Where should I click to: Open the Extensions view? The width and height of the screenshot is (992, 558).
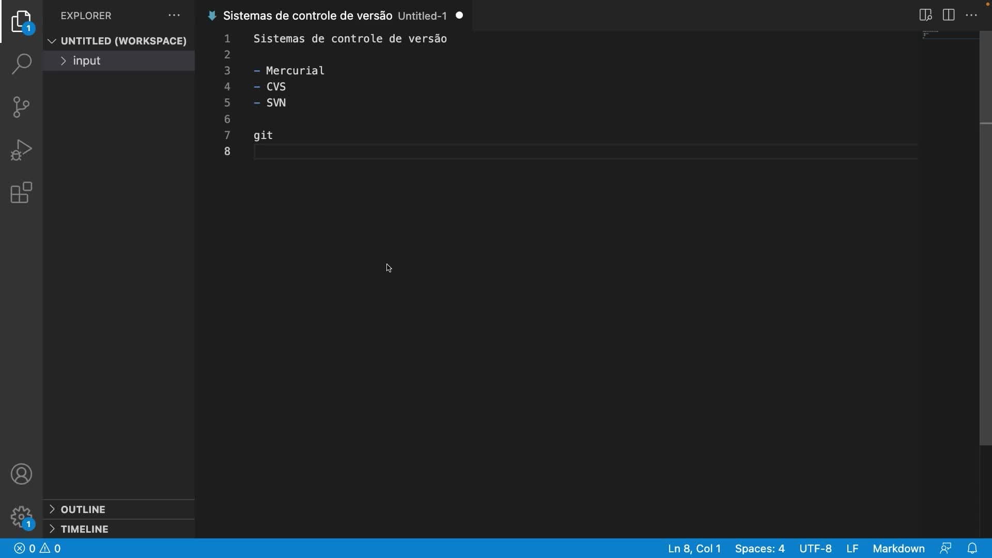(21, 193)
